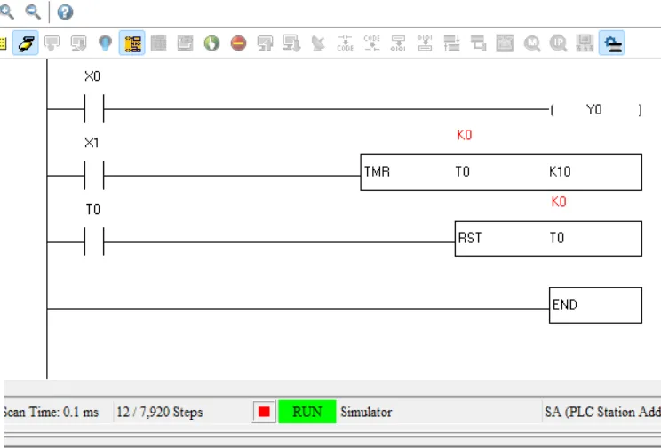The width and height of the screenshot is (661, 448).
Task: Toggle the gear simulator icon in toolbar
Action: (x=611, y=43)
